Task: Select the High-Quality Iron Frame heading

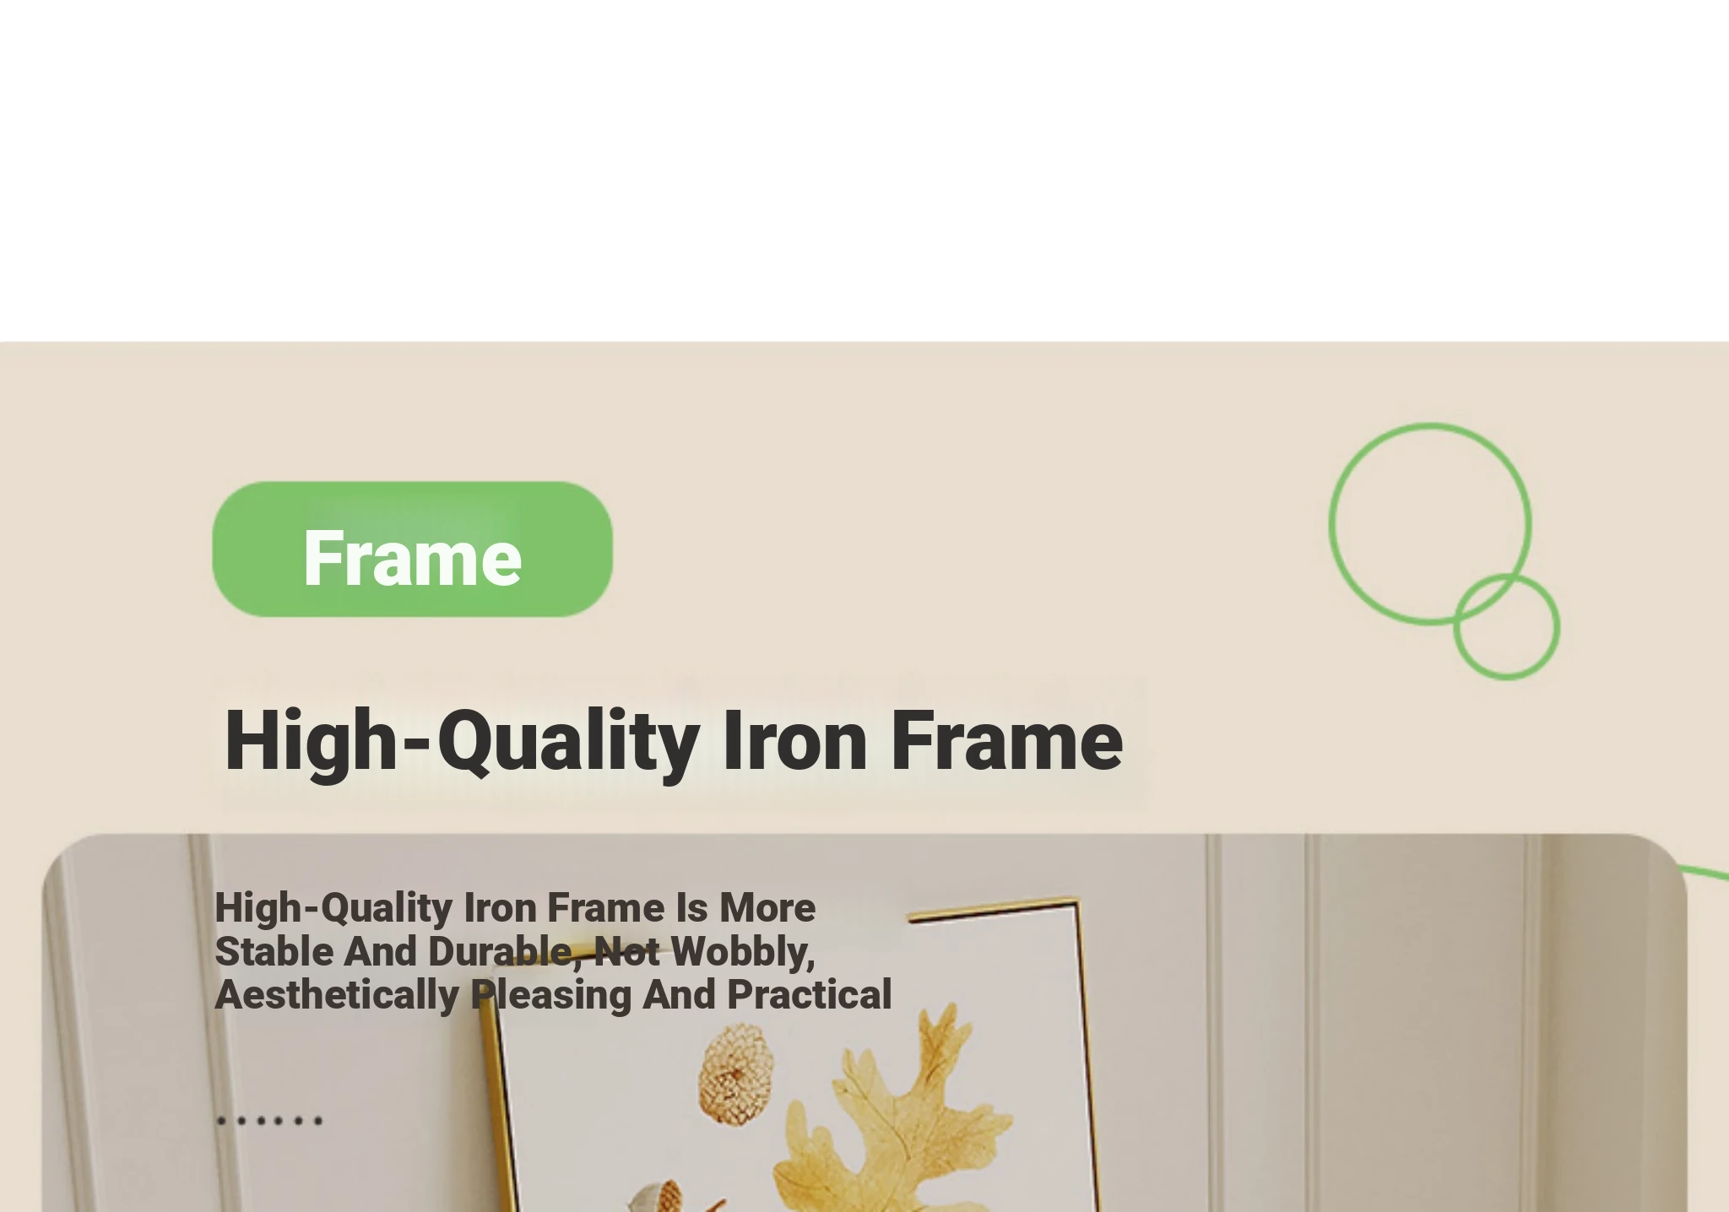Action: [673, 741]
